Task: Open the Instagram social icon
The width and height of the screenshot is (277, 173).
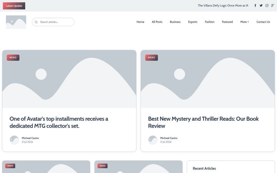Action: click(267, 6)
